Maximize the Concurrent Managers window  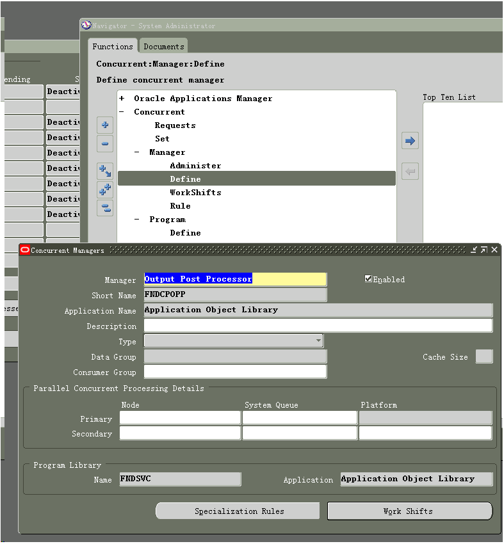pyautogui.click(x=484, y=250)
